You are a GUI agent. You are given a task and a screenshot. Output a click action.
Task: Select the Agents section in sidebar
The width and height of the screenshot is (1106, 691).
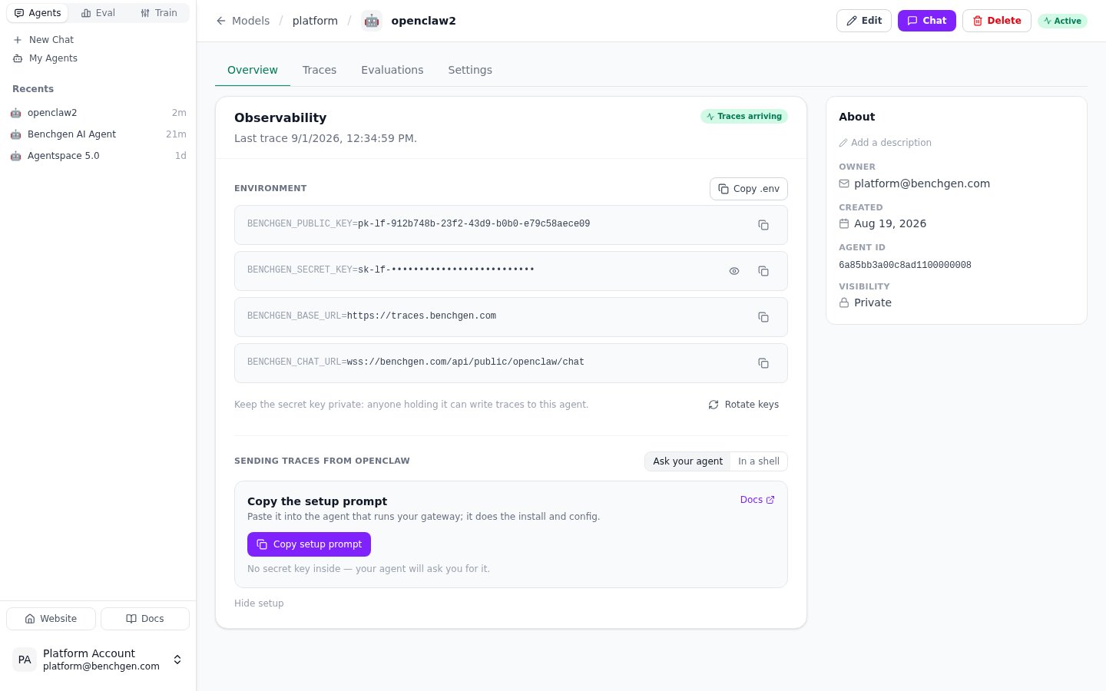[38, 13]
